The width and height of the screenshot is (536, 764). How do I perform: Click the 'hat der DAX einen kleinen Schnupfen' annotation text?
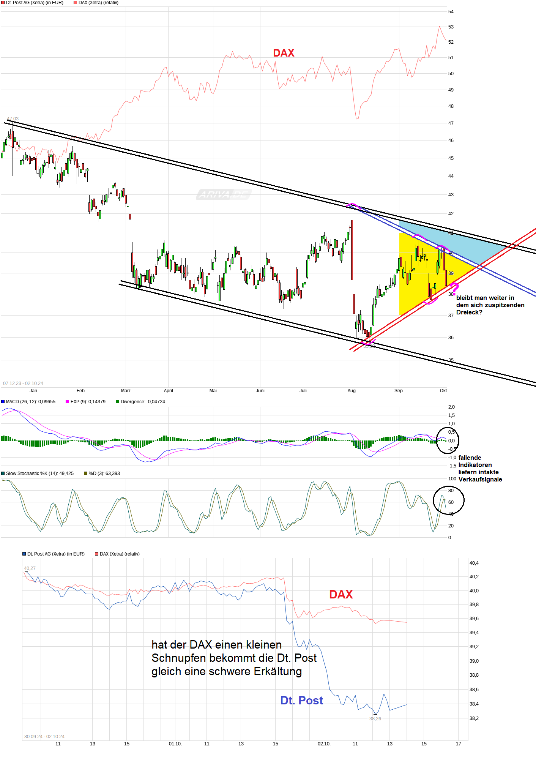click(x=234, y=658)
